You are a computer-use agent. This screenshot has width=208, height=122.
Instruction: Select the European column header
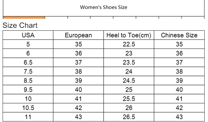pos(78,35)
